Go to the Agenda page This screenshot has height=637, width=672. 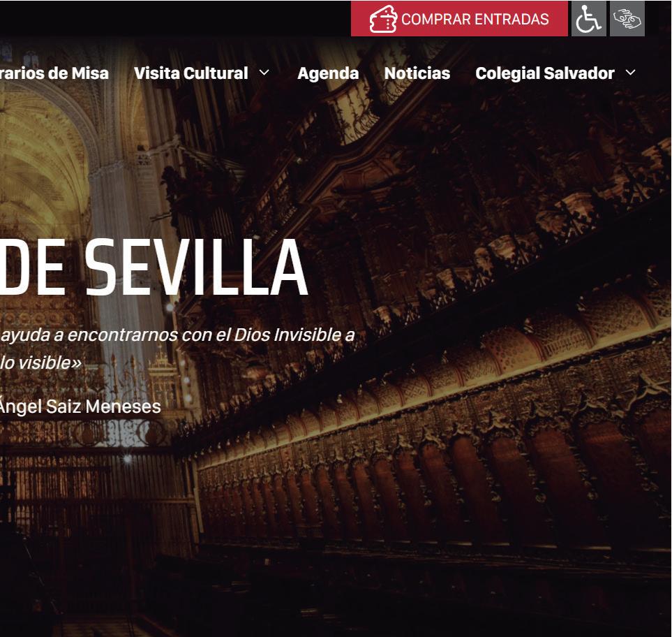pos(328,73)
